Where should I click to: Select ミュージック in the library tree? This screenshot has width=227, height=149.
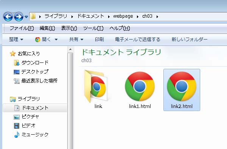pos(35,134)
